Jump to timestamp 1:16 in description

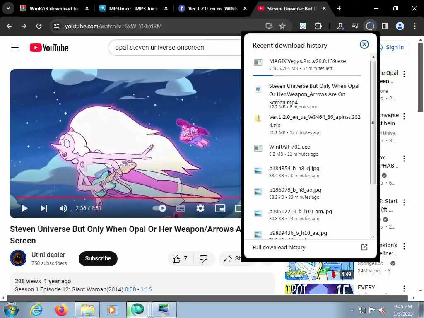pyautogui.click(x=146, y=289)
